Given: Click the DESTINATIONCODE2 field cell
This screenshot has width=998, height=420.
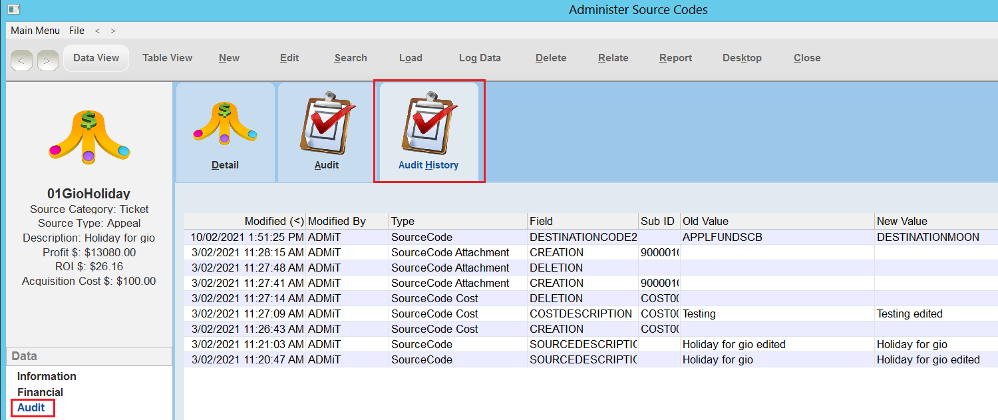Looking at the screenshot, I should [583, 237].
